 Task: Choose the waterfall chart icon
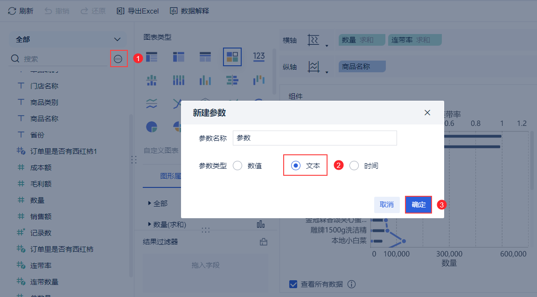click(x=259, y=80)
